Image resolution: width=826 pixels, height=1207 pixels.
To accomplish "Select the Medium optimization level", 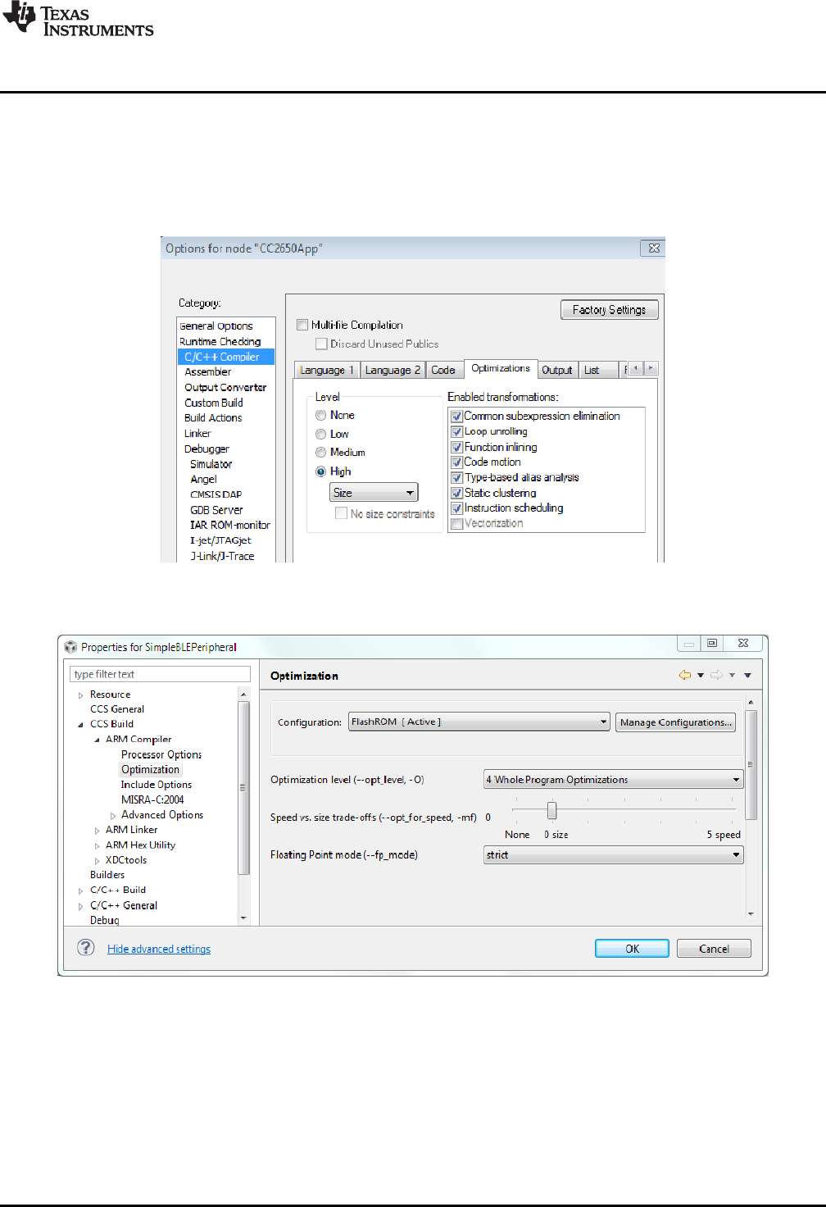I will (x=321, y=452).
